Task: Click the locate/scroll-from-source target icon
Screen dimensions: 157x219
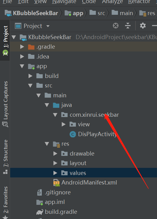Action: [116, 26]
